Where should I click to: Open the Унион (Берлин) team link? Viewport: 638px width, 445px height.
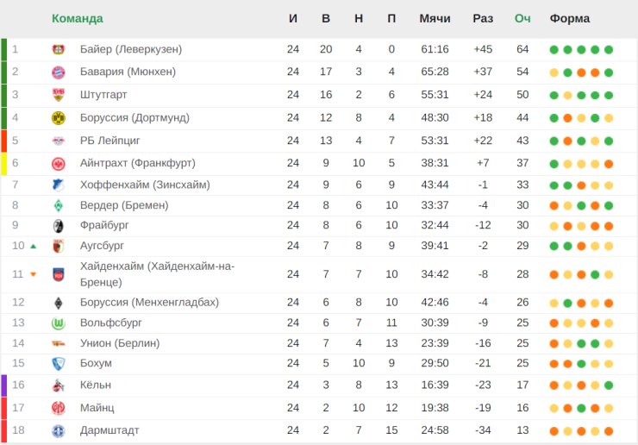click(120, 343)
